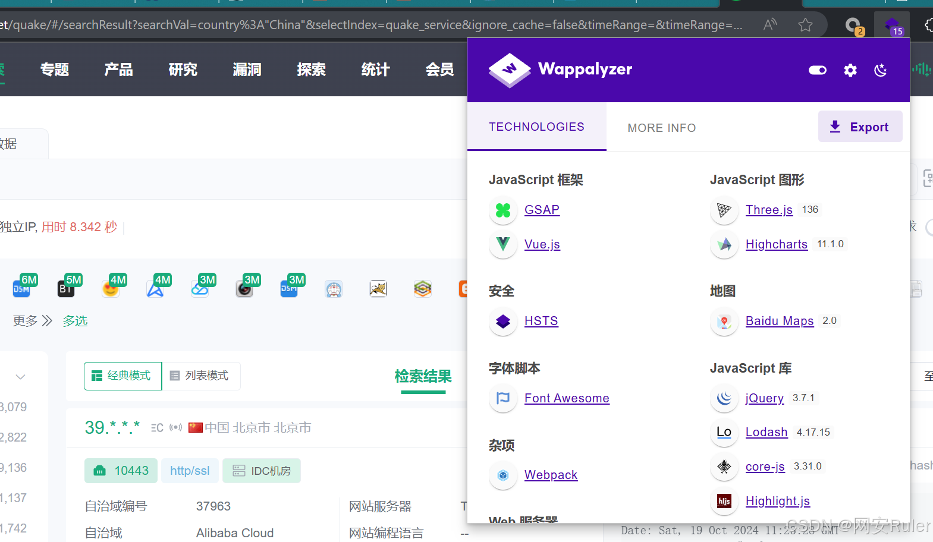Open the Font Awesome link
Viewport: 933px width, 542px height.
pyautogui.click(x=567, y=398)
